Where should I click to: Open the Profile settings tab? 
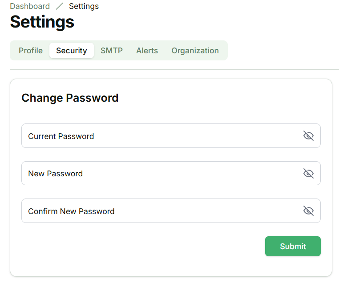pyautogui.click(x=31, y=51)
